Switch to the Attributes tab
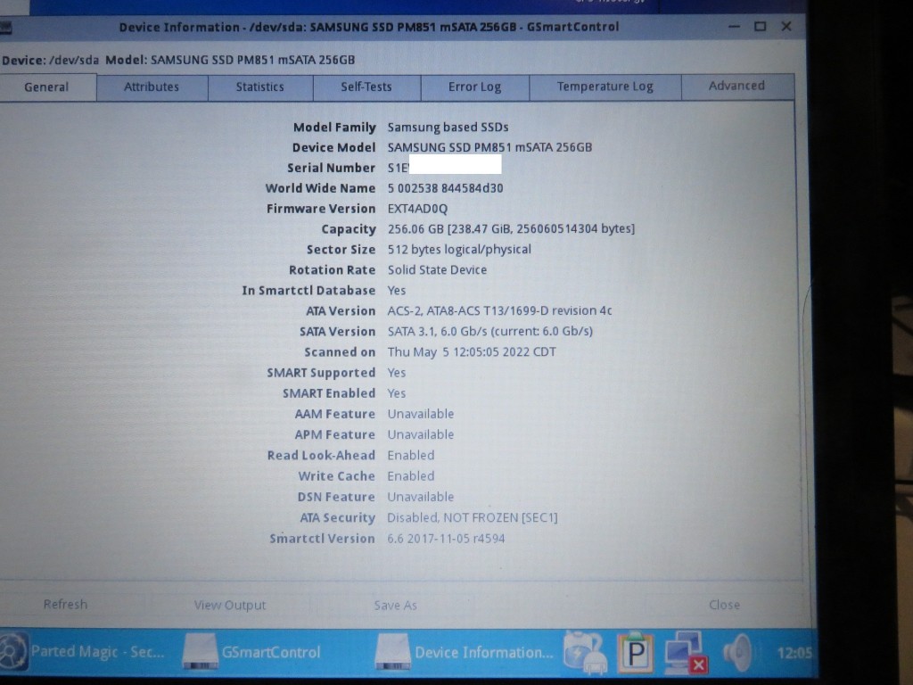 [x=152, y=87]
